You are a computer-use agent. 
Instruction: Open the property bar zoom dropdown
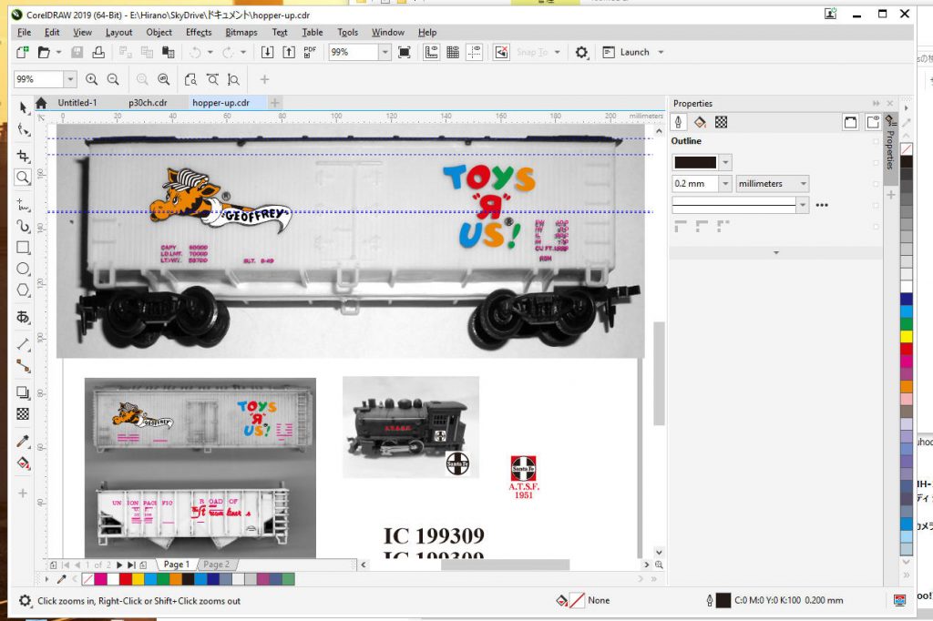coord(70,79)
